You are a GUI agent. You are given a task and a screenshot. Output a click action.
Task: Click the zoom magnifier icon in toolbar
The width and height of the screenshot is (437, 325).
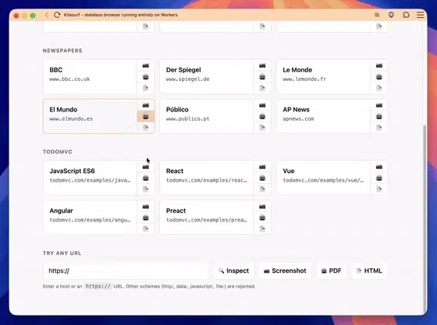click(377, 15)
